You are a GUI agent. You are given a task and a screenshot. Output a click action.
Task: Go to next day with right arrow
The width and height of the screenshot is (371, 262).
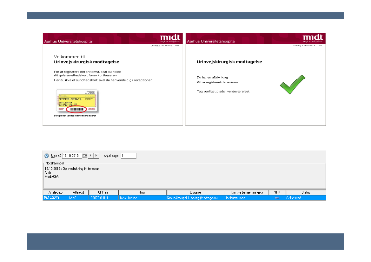pyautogui.click(x=96, y=156)
